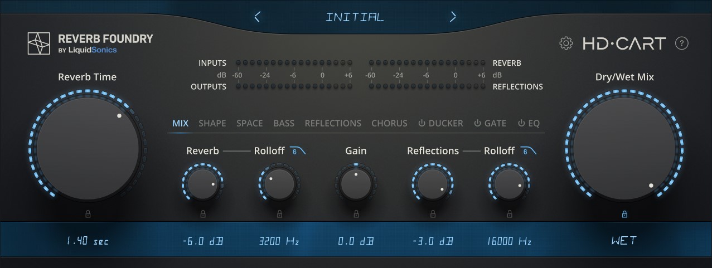Click the 16000 Hz rolloff value

pyautogui.click(x=510, y=241)
